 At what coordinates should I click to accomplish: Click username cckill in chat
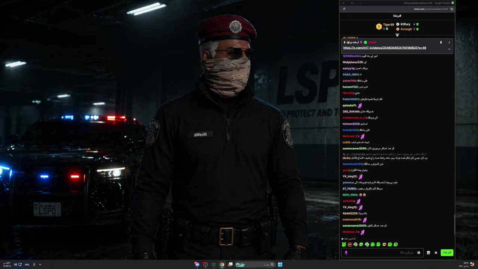346,142
